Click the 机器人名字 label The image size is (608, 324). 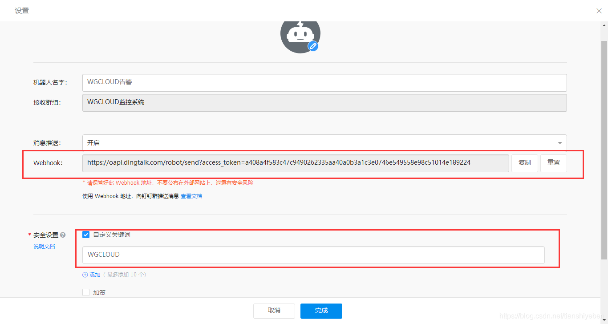tap(50, 82)
